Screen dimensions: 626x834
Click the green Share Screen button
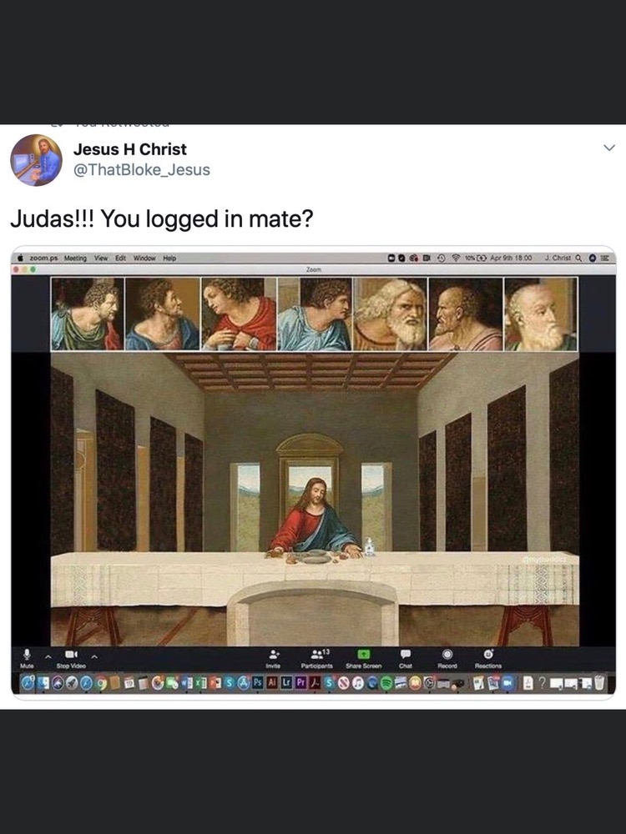pyautogui.click(x=364, y=654)
